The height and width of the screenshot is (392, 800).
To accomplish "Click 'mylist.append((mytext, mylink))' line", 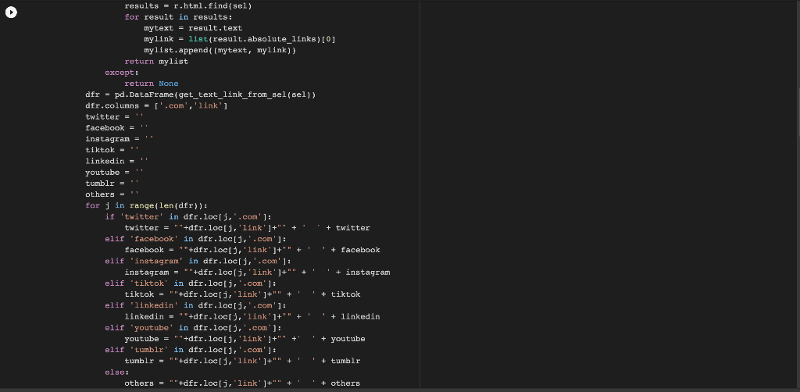I will (x=220, y=50).
